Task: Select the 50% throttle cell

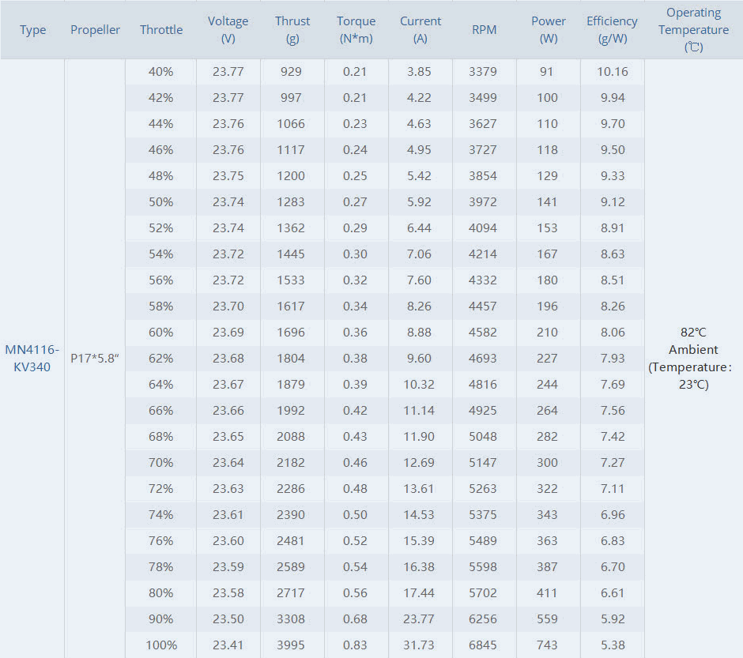Action: (x=161, y=202)
